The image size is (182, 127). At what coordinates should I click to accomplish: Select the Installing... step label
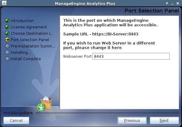(x=21, y=53)
